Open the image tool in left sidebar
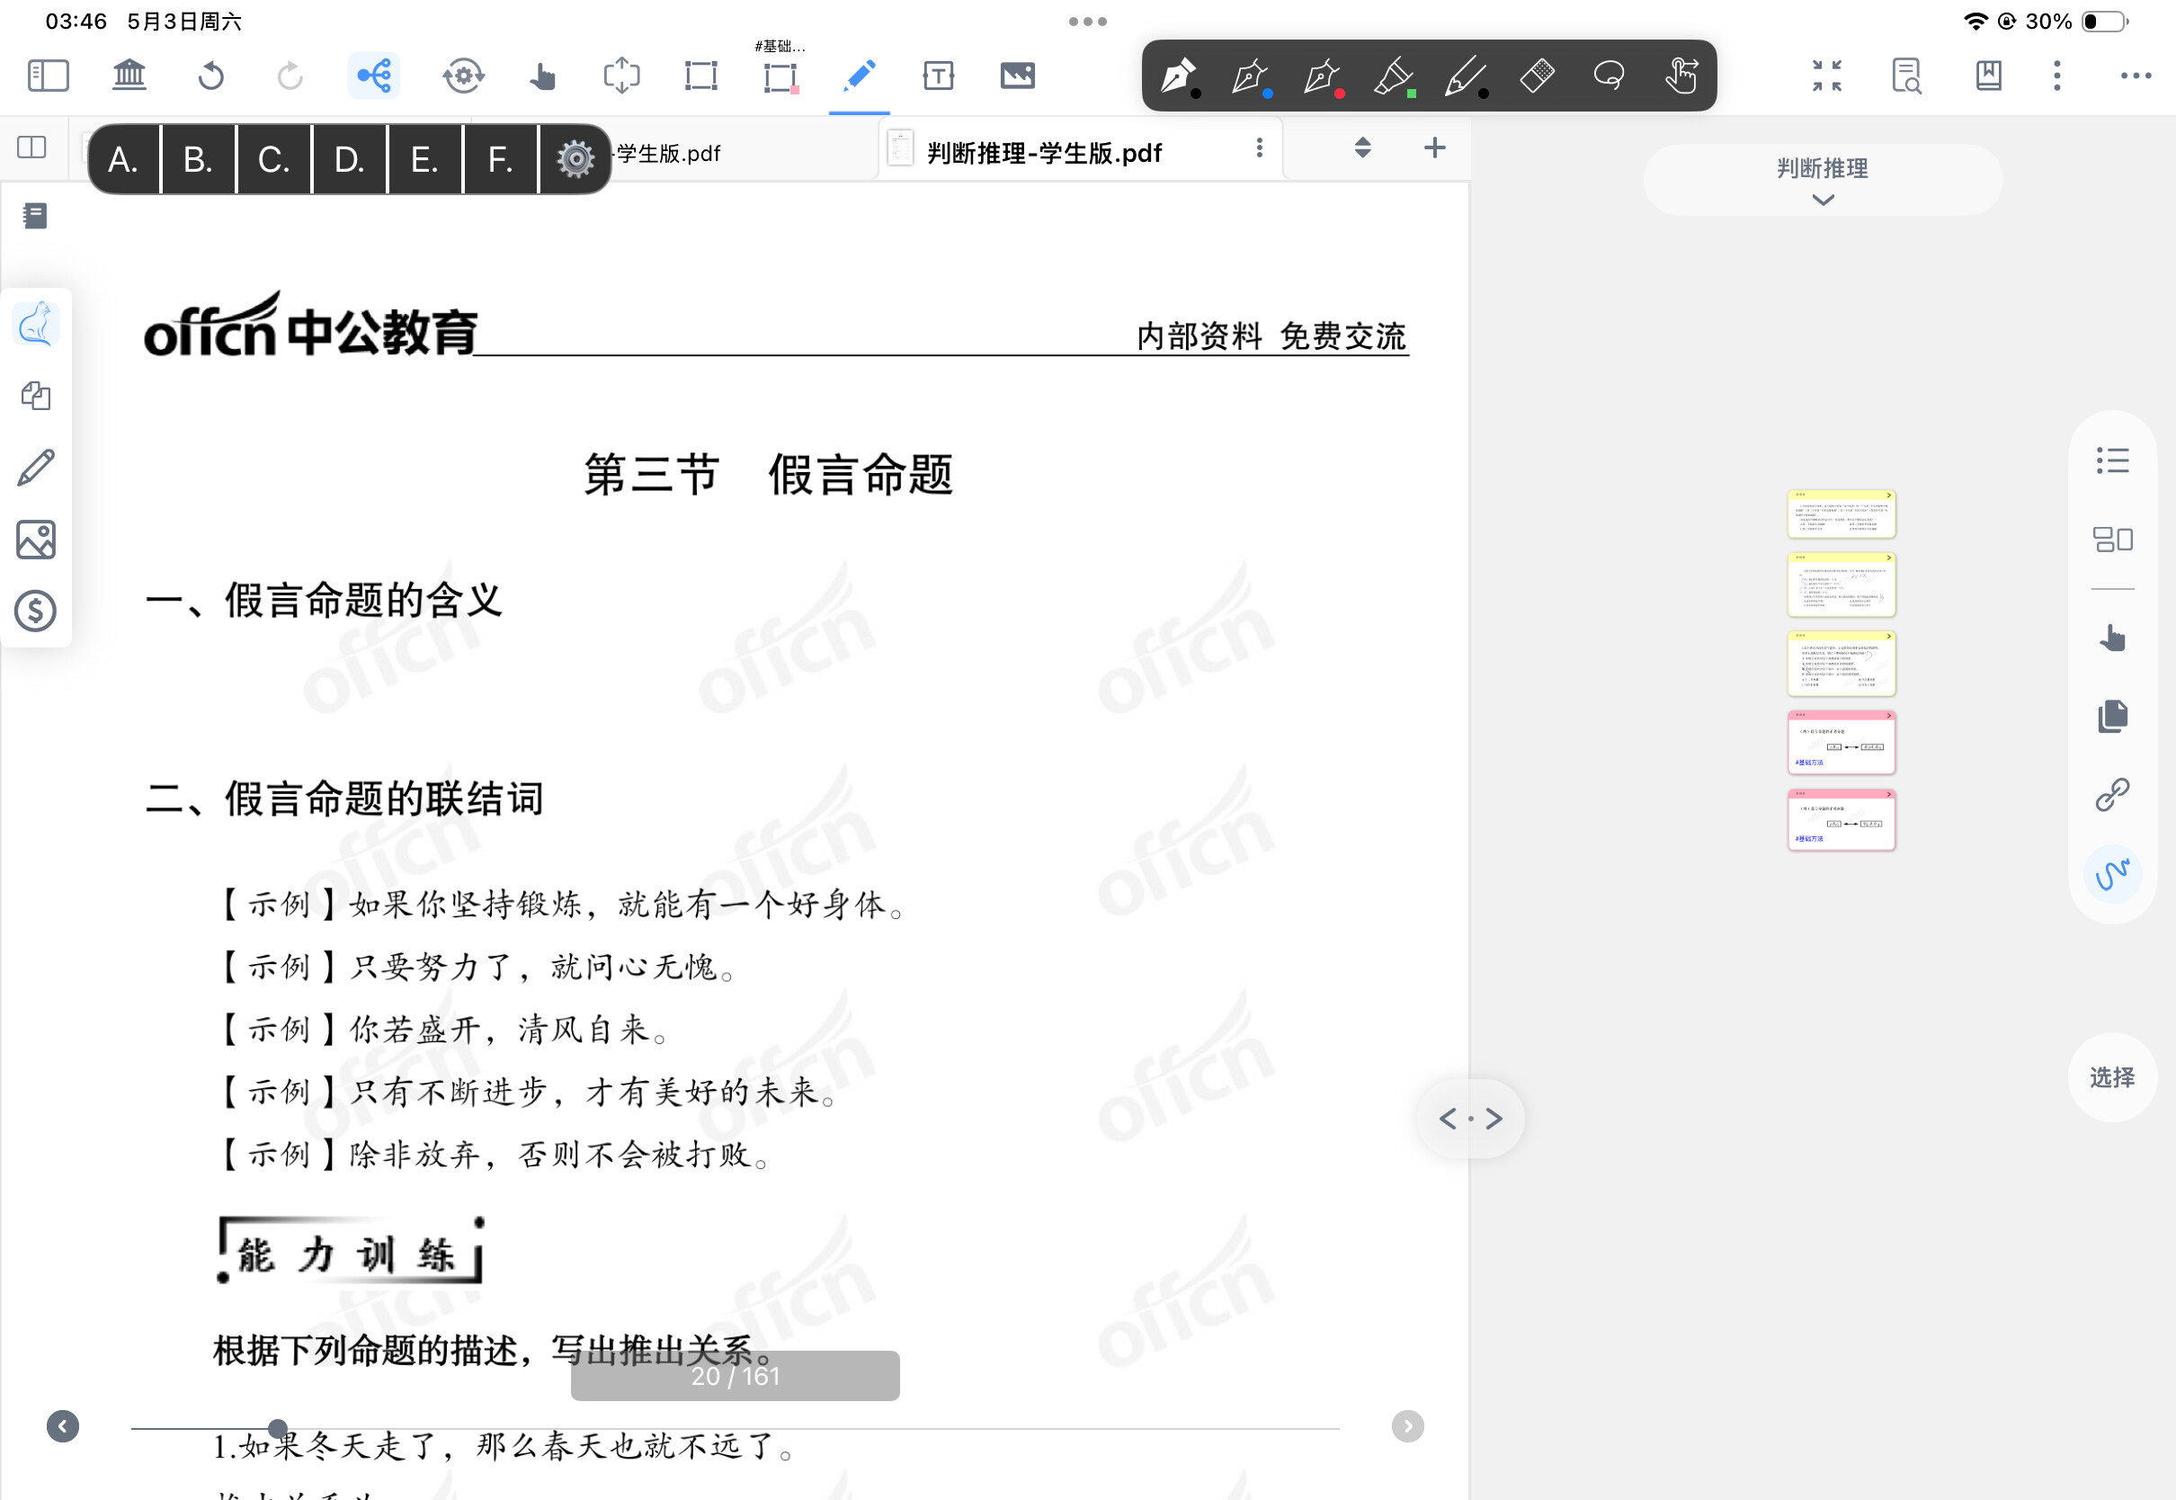 [x=36, y=540]
